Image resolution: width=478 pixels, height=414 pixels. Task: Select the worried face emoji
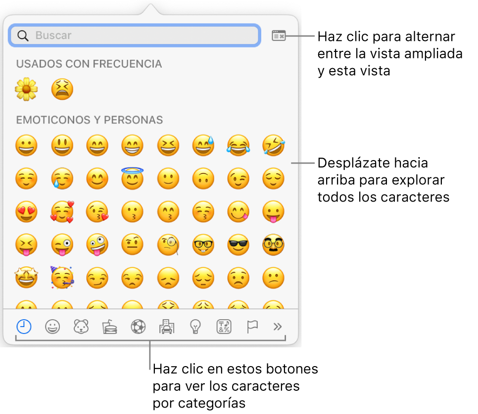239,278
